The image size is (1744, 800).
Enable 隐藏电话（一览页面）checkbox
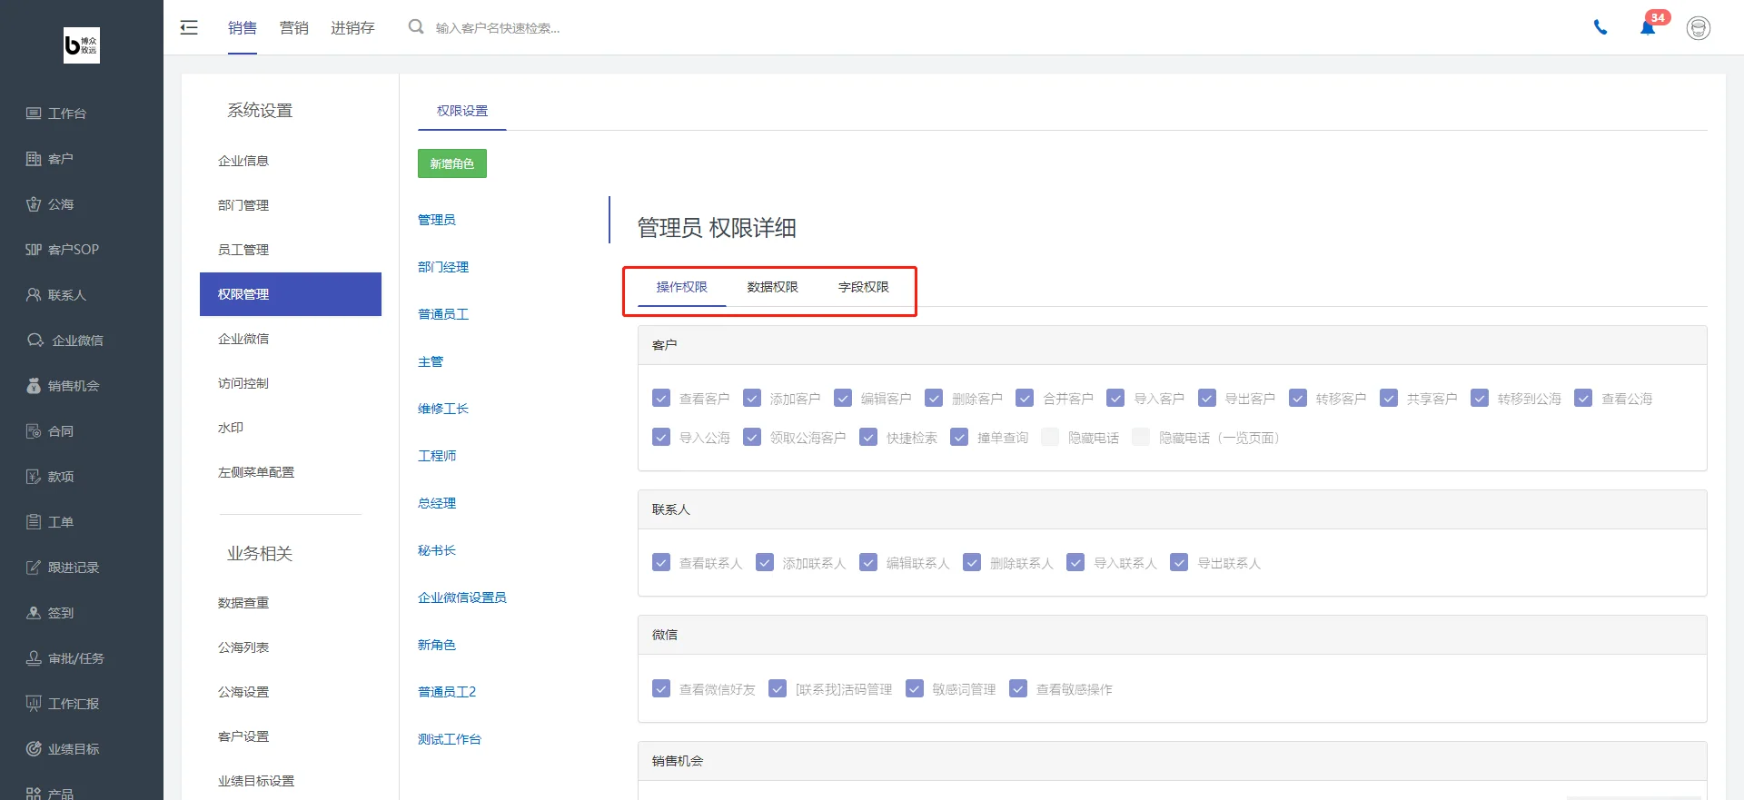[x=1141, y=437]
